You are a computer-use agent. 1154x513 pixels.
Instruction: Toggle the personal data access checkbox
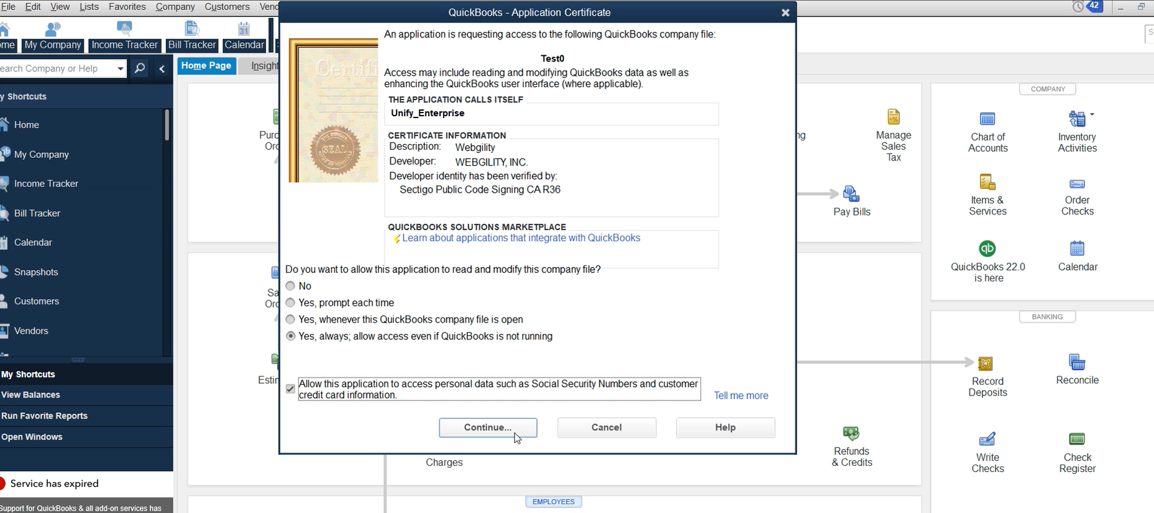point(290,389)
